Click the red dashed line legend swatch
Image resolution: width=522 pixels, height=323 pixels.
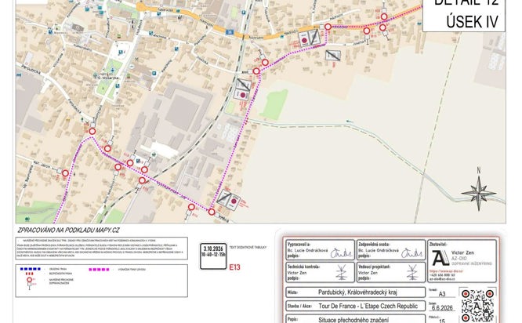[29, 274]
